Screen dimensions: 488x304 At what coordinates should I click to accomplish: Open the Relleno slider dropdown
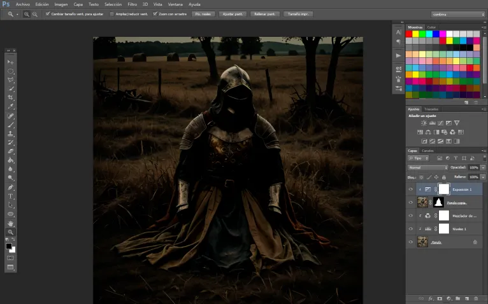click(483, 177)
